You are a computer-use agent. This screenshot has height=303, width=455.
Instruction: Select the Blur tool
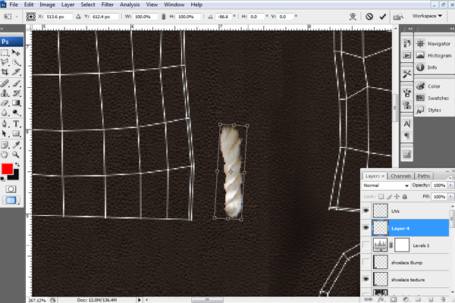click(5, 113)
